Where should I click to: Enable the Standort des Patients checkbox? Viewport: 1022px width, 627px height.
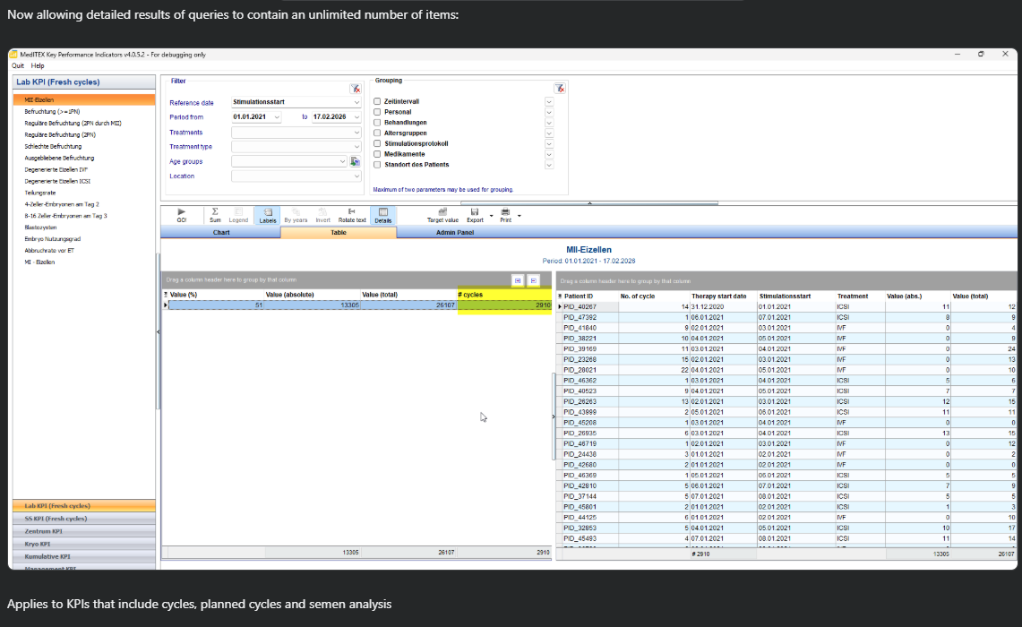pos(377,164)
